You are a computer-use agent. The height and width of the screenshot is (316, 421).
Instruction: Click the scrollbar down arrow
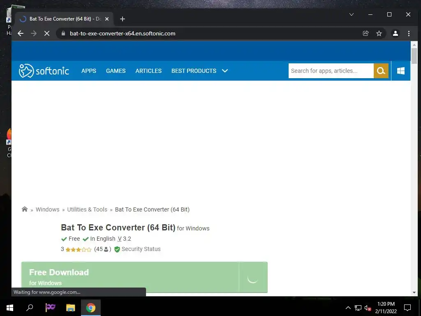414,293
